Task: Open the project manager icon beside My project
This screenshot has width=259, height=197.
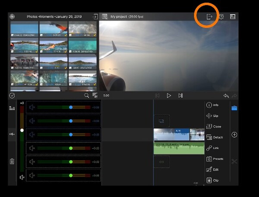Action: point(105,16)
